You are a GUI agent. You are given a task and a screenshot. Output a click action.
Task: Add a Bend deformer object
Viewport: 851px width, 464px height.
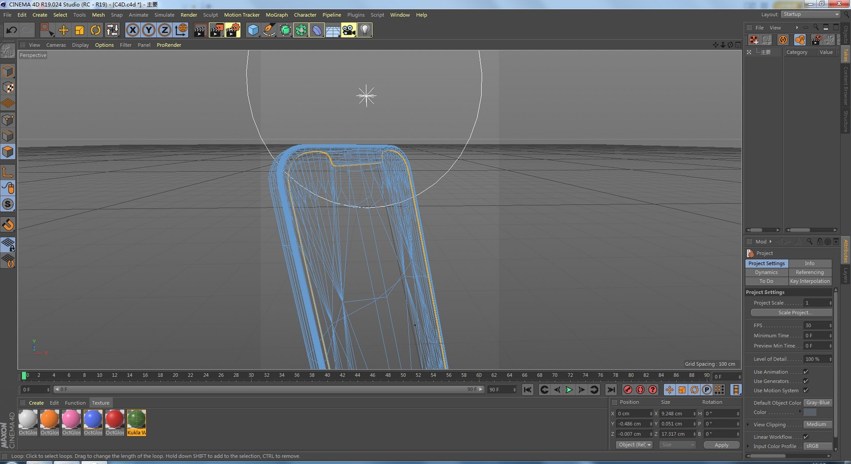(317, 30)
